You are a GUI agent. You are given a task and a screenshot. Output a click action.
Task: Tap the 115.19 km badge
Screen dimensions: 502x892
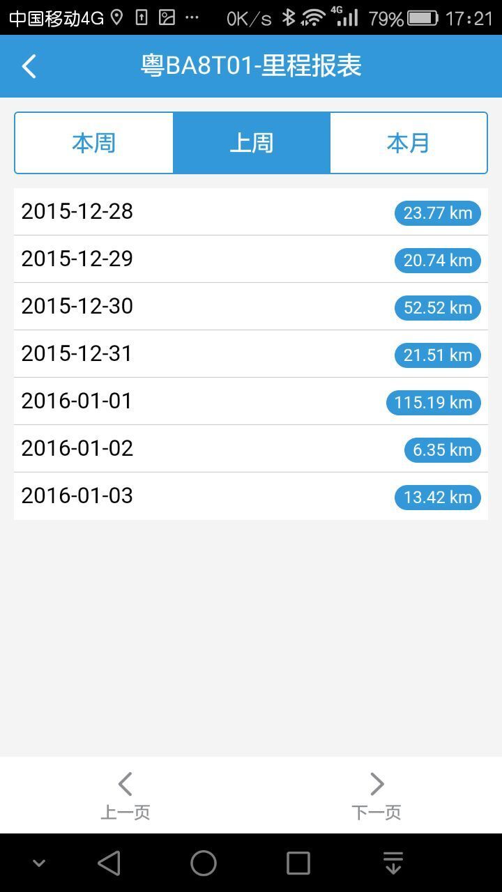click(434, 402)
